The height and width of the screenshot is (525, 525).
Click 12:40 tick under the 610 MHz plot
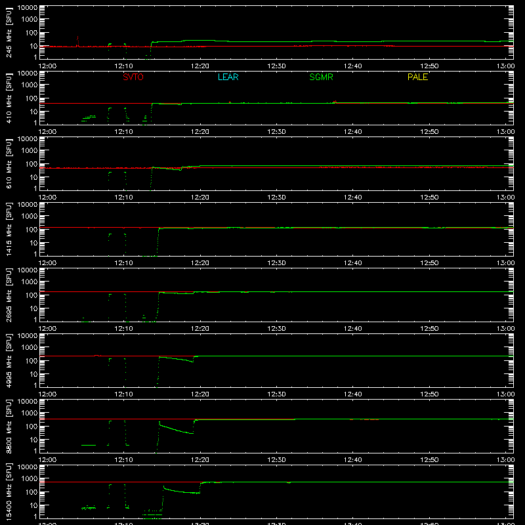click(352, 198)
